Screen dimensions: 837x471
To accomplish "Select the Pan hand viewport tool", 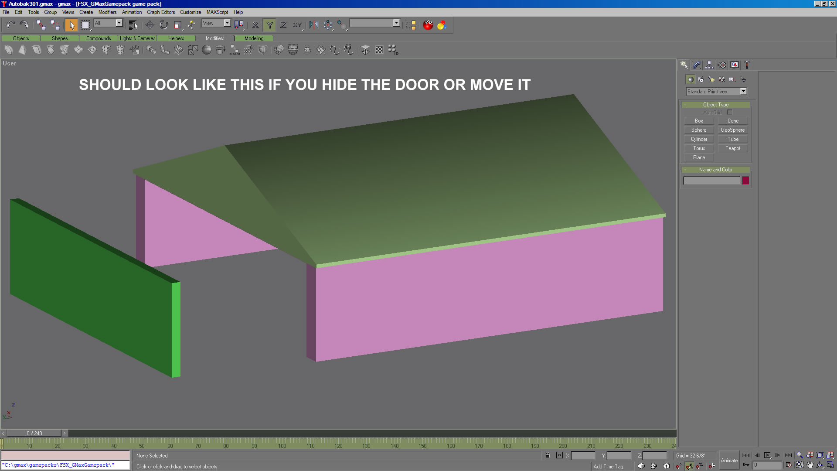I will 810,465.
